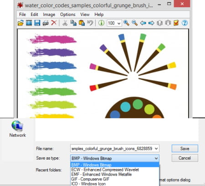The width and height of the screenshot is (205, 186).
Task: Undo the last action with the undo arrow
Action: tap(90, 23)
